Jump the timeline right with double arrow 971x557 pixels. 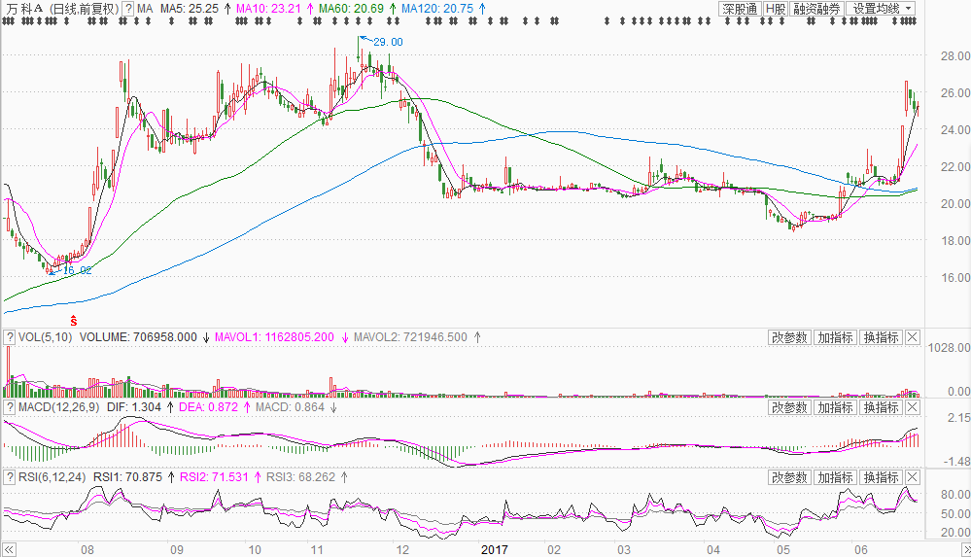coord(965,549)
